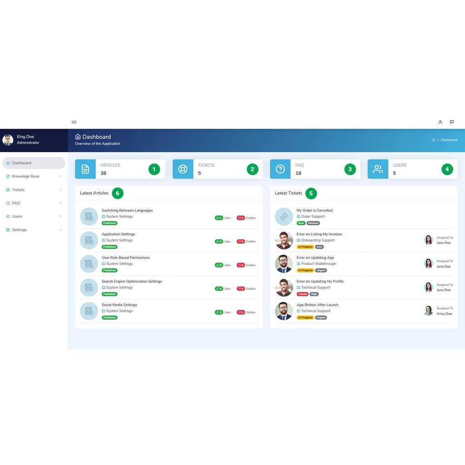Screen dimensions: 465x465
Task: Click the Likes badge on Switching Between Languages
Action: [x=219, y=218]
